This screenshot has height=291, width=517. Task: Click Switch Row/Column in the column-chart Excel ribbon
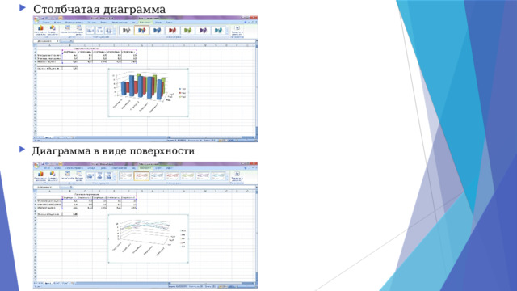coord(68,30)
